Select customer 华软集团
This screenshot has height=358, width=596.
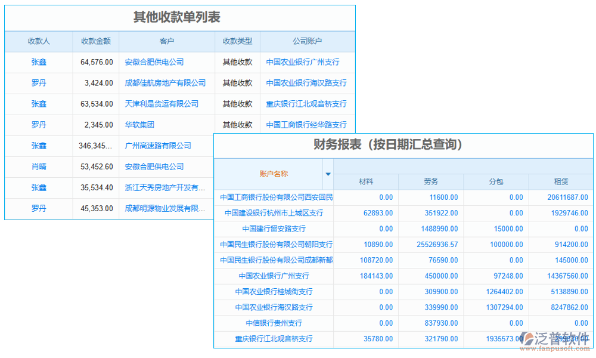tap(139, 125)
